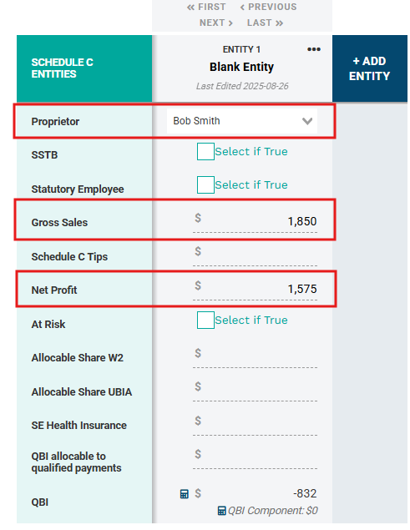The image size is (410, 530).
Task: Click the Allocable Share W2 field
Action: [255, 357]
